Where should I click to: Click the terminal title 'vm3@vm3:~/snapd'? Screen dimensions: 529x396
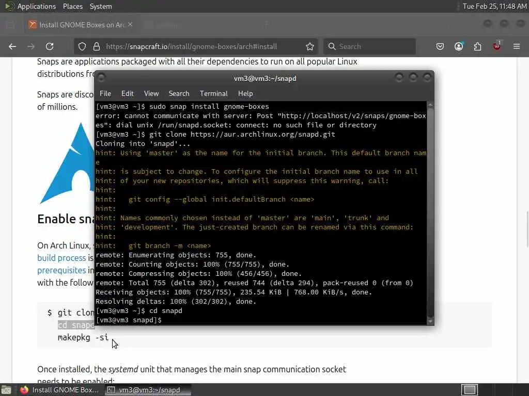[265, 78]
